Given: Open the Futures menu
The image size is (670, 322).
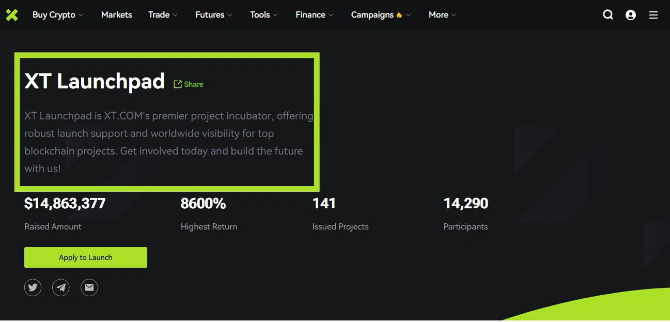Looking at the screenshot, I should coord(210,14).
